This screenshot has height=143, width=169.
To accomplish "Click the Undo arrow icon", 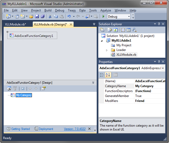I will 69,16.
